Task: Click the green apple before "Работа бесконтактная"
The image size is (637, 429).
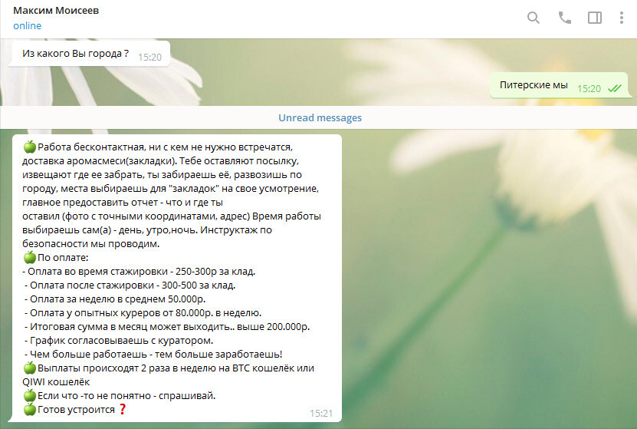Action: 29,147
